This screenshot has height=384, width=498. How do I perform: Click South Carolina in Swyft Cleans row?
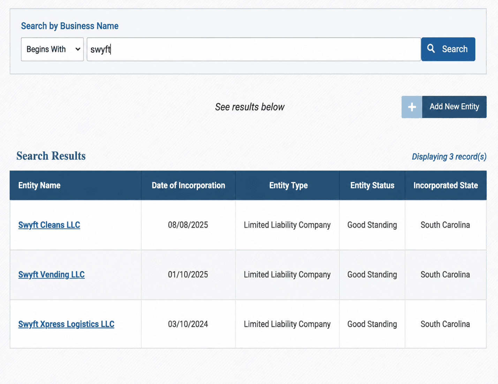(445, 225)
